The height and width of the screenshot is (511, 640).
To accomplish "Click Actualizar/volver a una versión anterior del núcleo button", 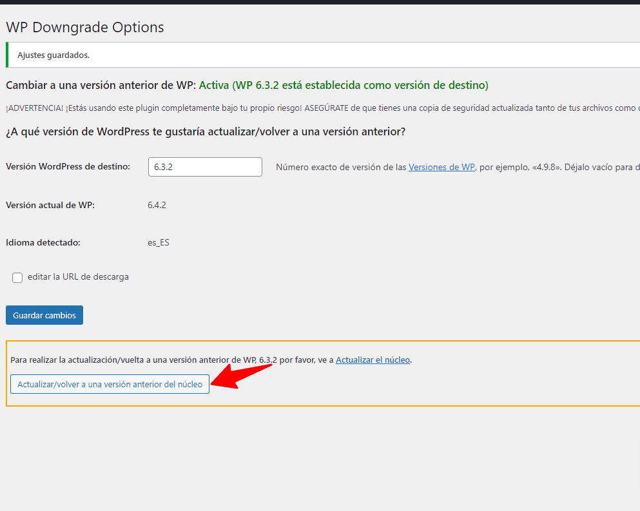I will 110,384.
